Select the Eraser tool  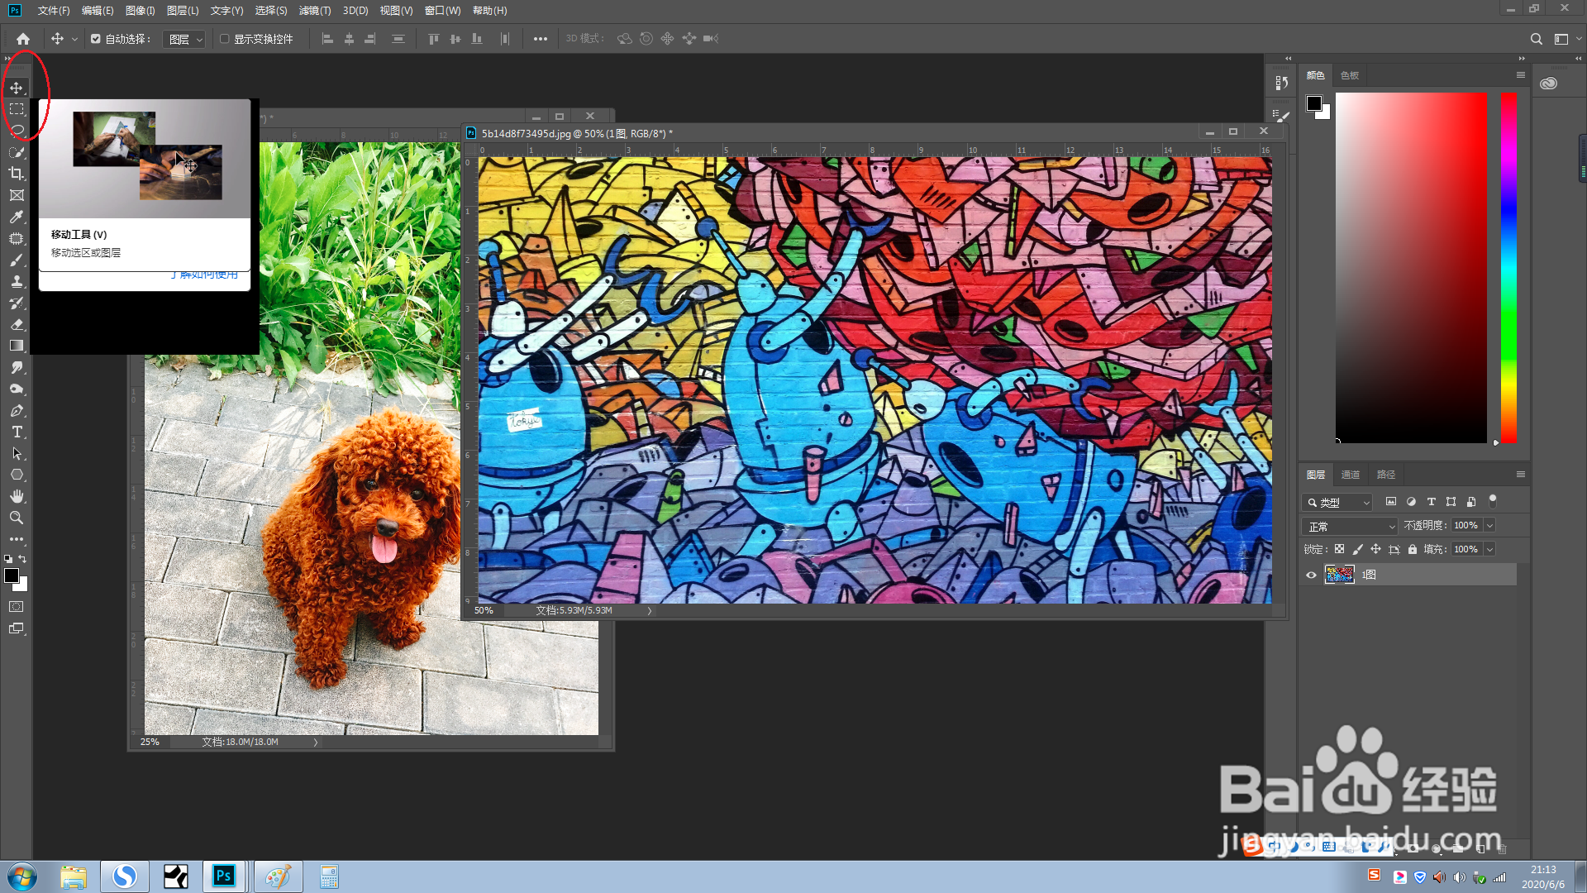coord(17,324)
